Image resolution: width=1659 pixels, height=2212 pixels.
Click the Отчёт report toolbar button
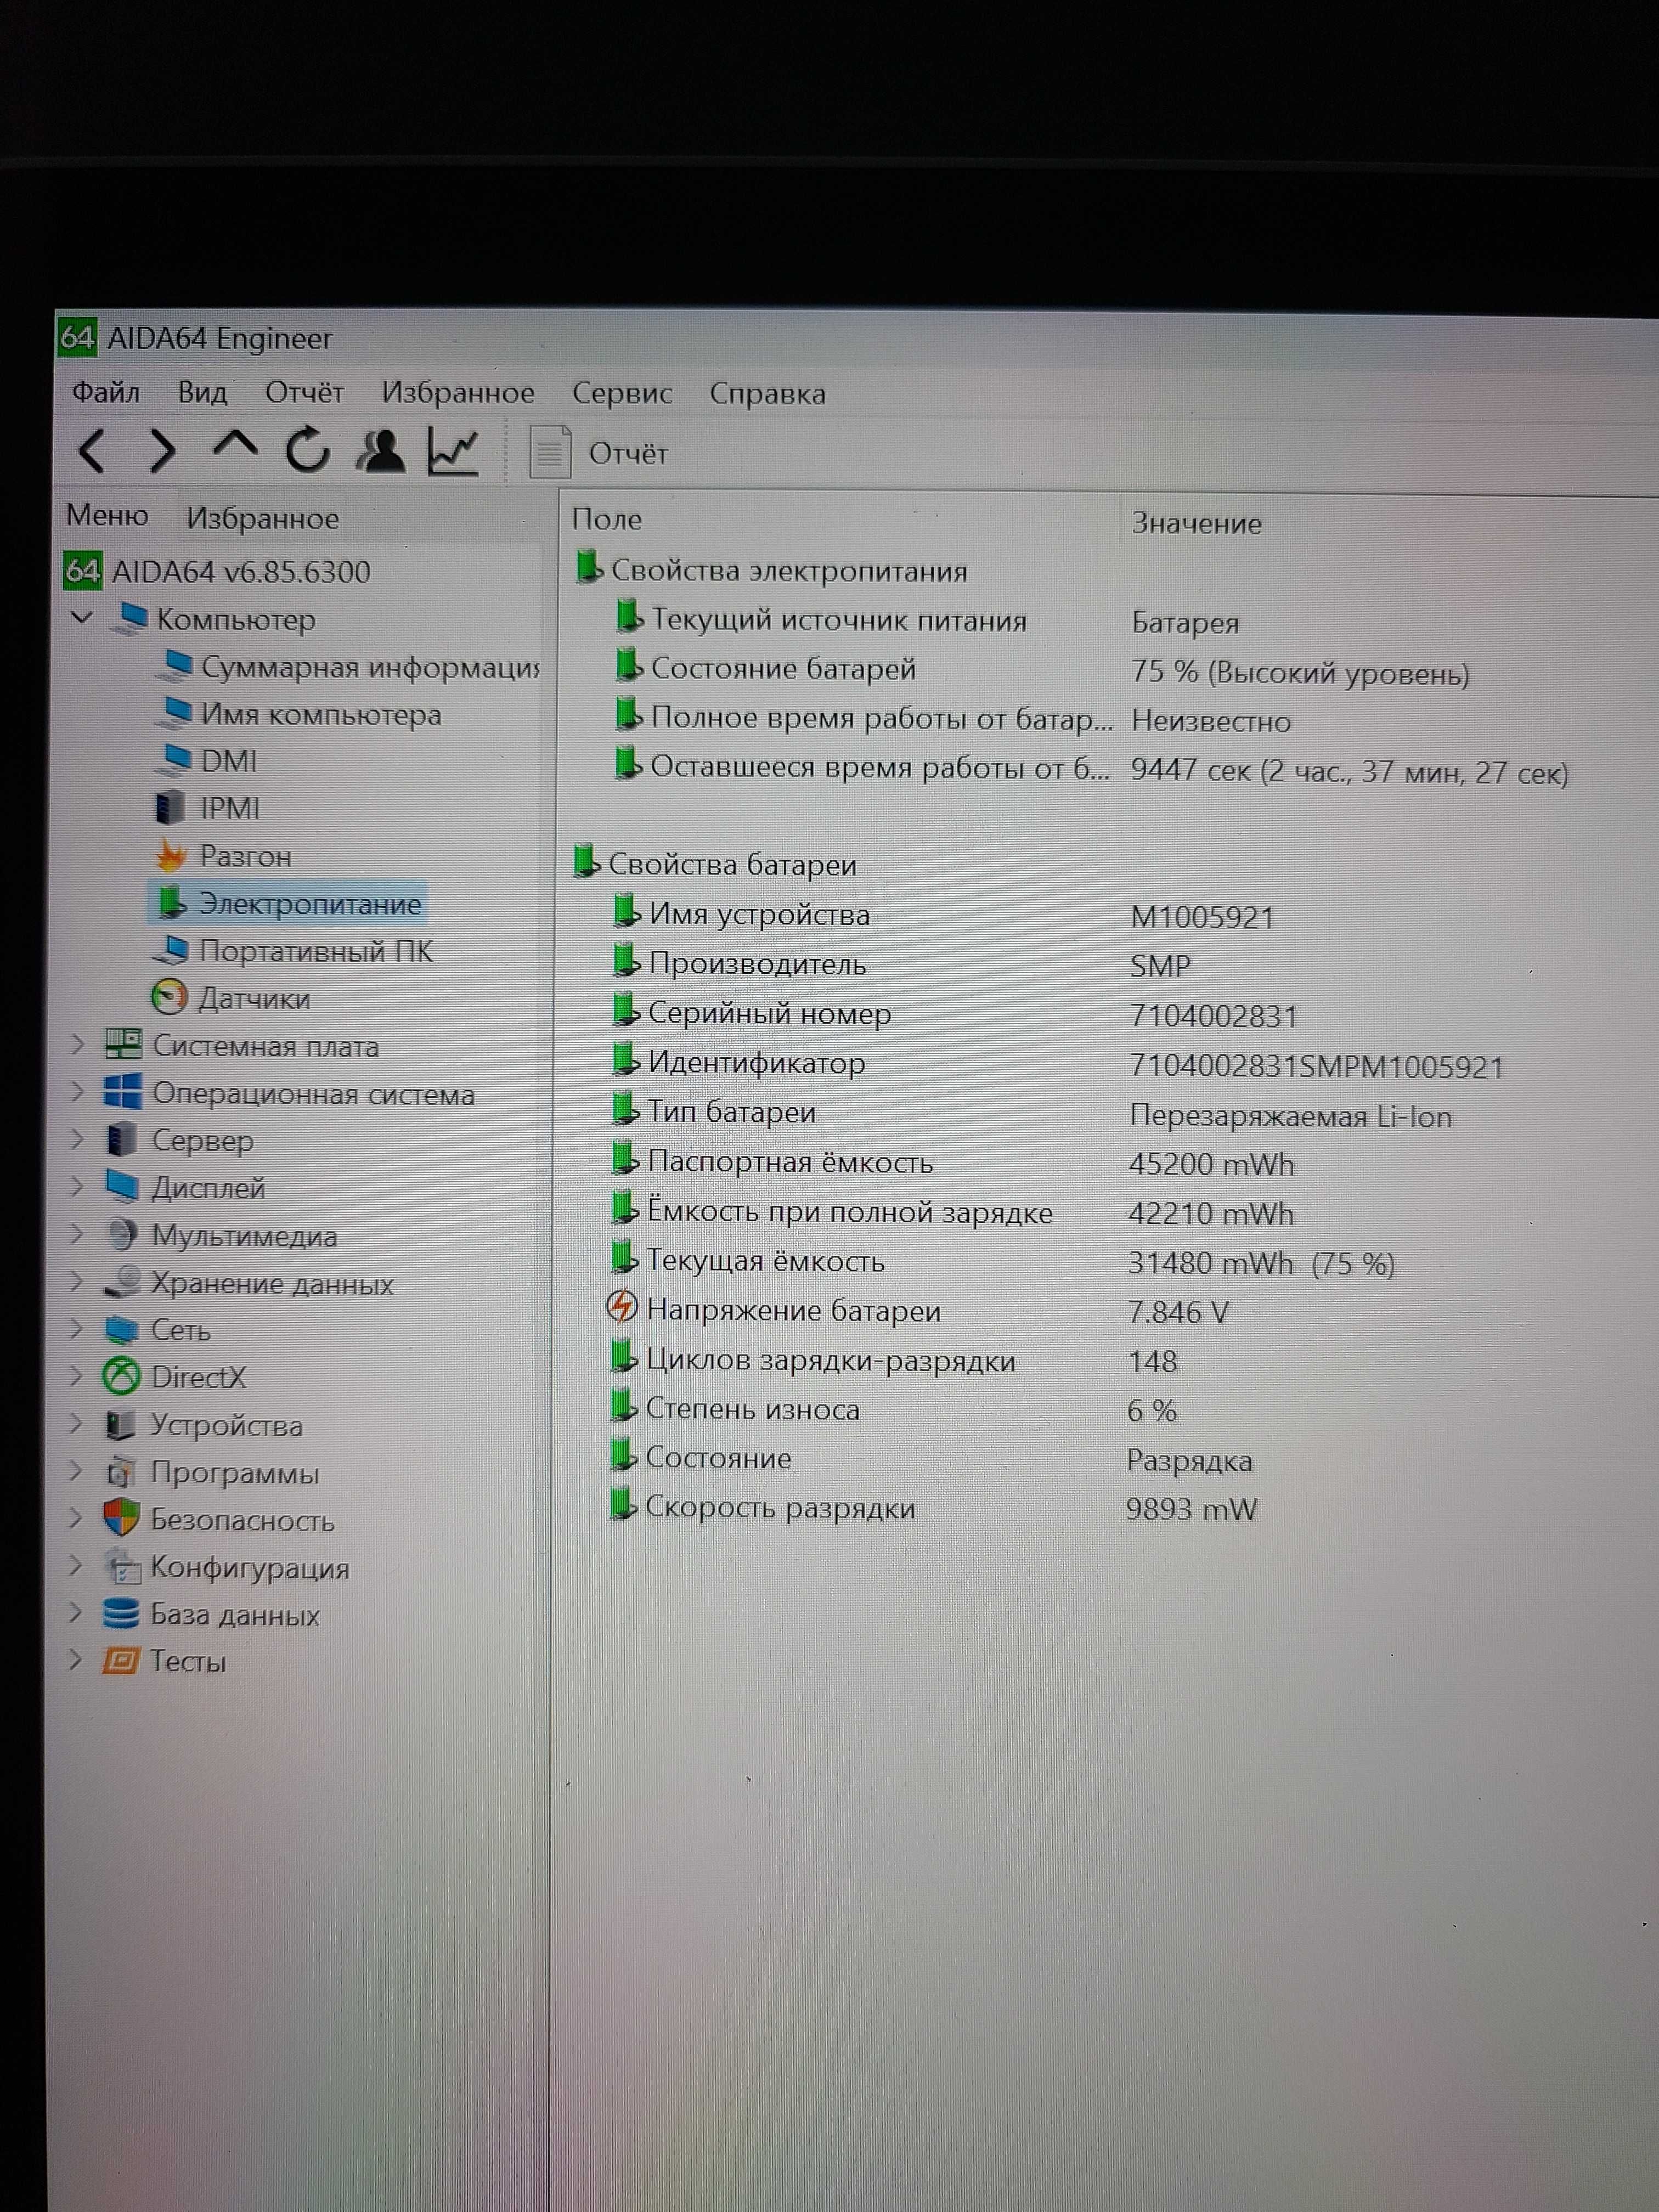(x=599, y=453)
